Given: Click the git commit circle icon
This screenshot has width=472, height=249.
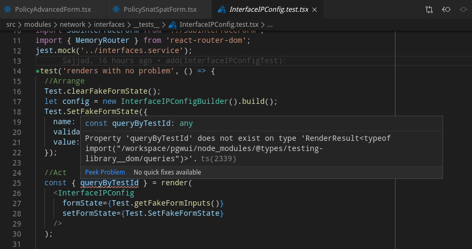Looking at the screenshot, I should click(x=463, y=10).
